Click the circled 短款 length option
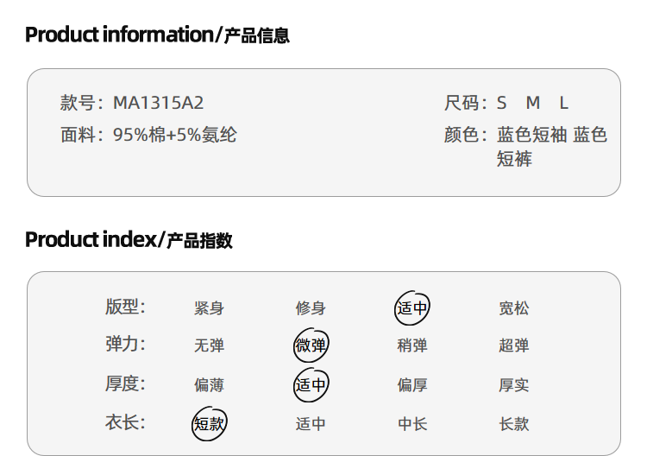647x456 pixels. [209, 424]
